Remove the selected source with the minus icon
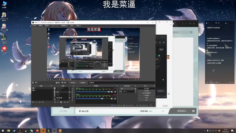 [58, 102]
